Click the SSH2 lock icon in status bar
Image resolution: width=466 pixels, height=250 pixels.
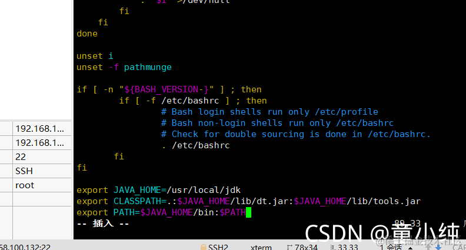(203, 247)
